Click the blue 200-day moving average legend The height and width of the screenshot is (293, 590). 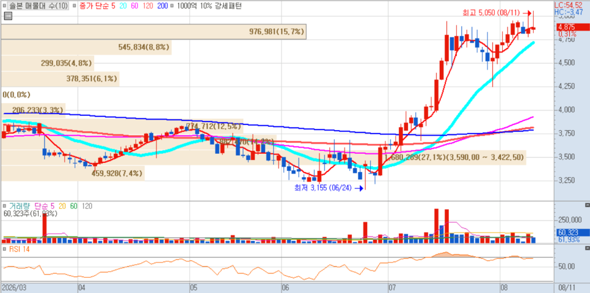click(x=162, y=6)
